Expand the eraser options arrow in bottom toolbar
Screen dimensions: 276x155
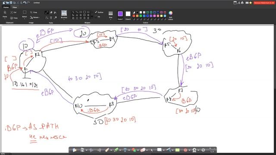coord(147,150)
